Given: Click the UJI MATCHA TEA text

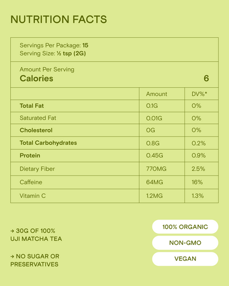Looking at the screenshot, I should coord(36,239).
